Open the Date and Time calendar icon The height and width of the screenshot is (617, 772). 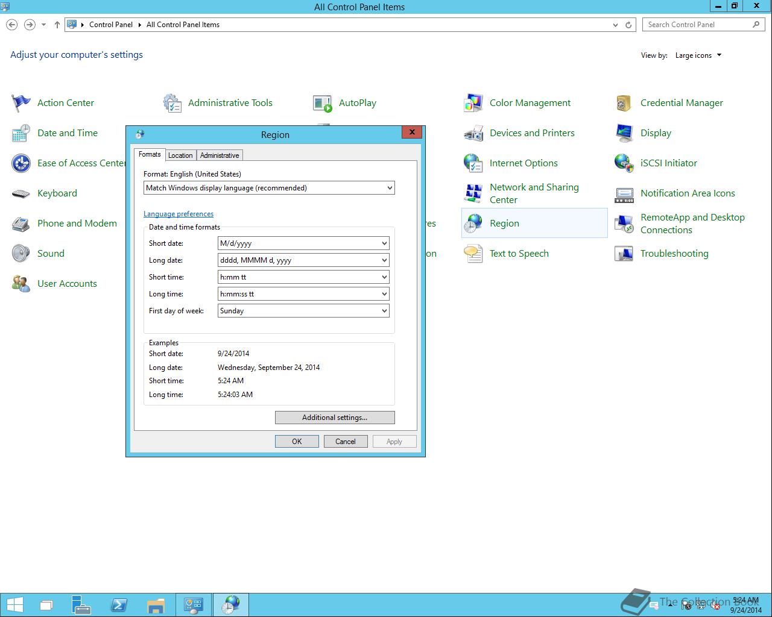point(21,133)
